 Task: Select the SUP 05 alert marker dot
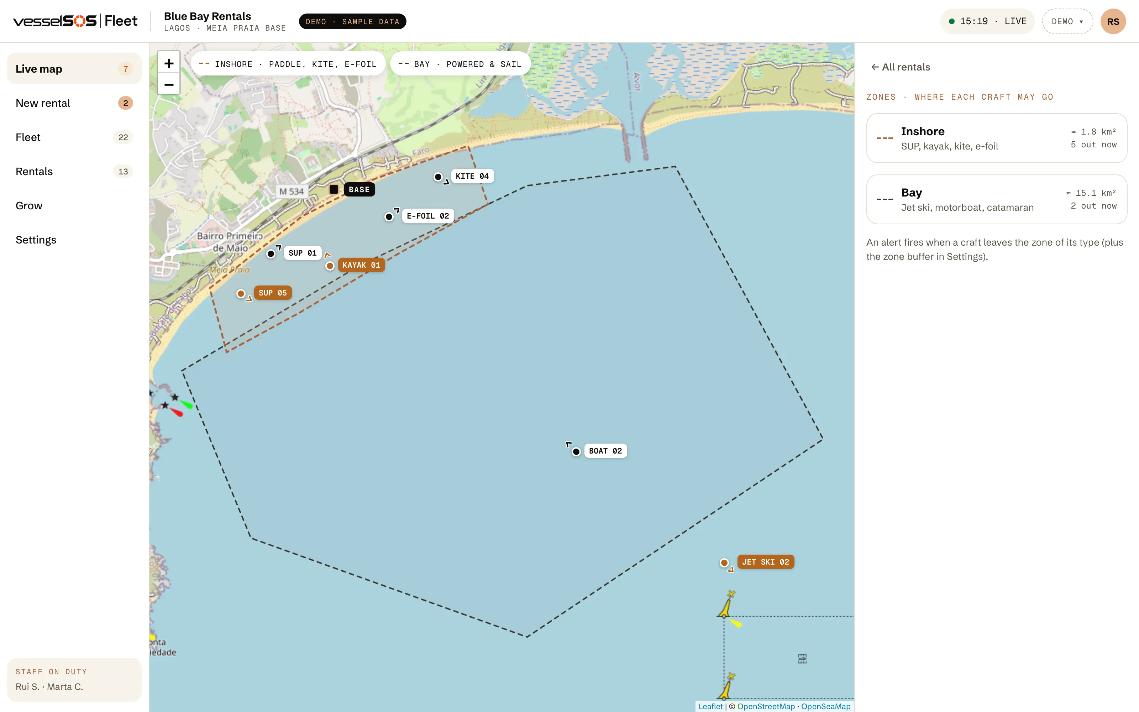(x=241, y=294)
